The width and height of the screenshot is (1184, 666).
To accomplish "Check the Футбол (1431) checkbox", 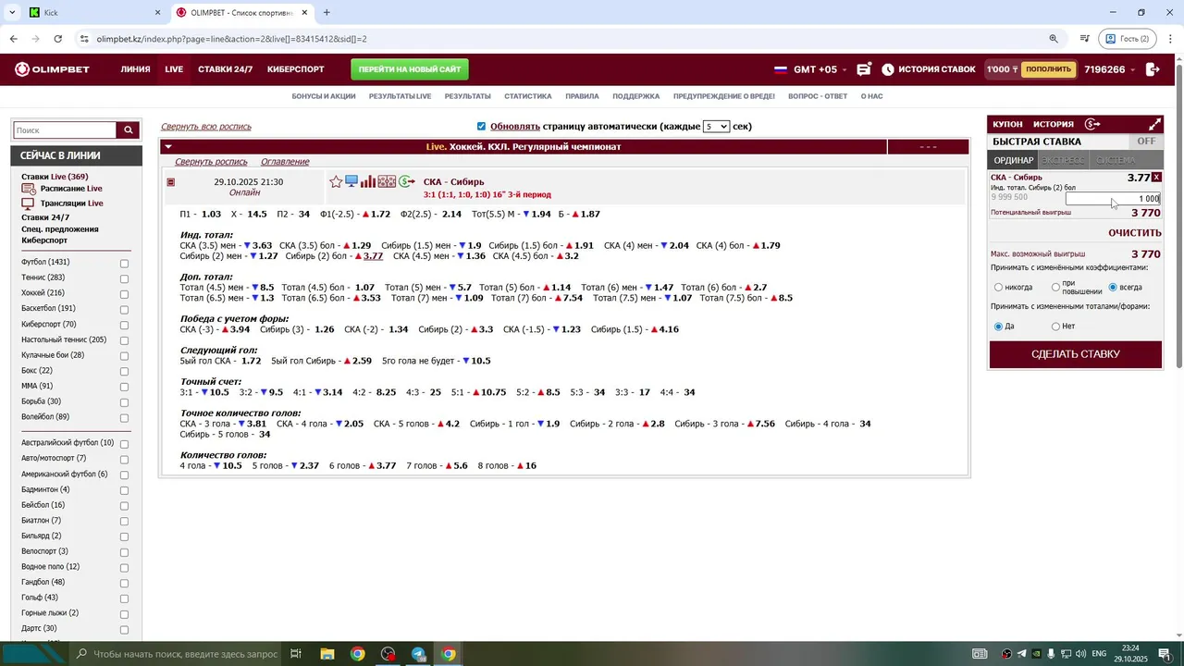I will 124,264.
